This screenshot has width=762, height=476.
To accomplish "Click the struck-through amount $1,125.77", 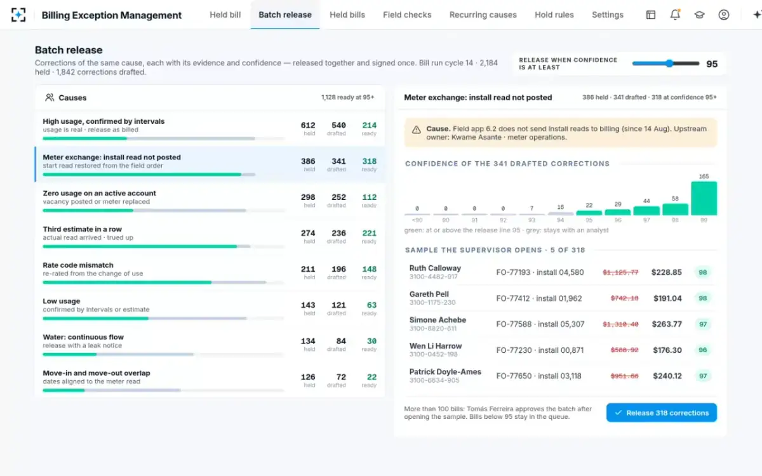I will coord(620,272).
